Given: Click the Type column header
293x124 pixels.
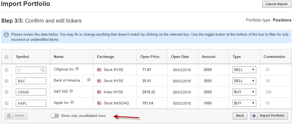Looking at the screenshot, I should tap(237, 57).
